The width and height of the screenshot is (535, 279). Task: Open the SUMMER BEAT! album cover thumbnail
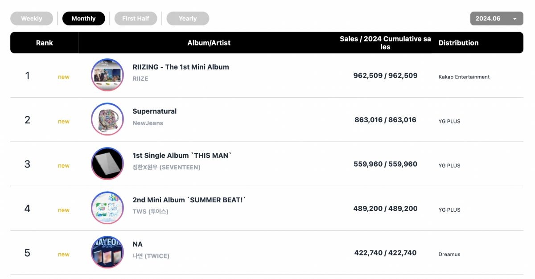click(107, 208)
